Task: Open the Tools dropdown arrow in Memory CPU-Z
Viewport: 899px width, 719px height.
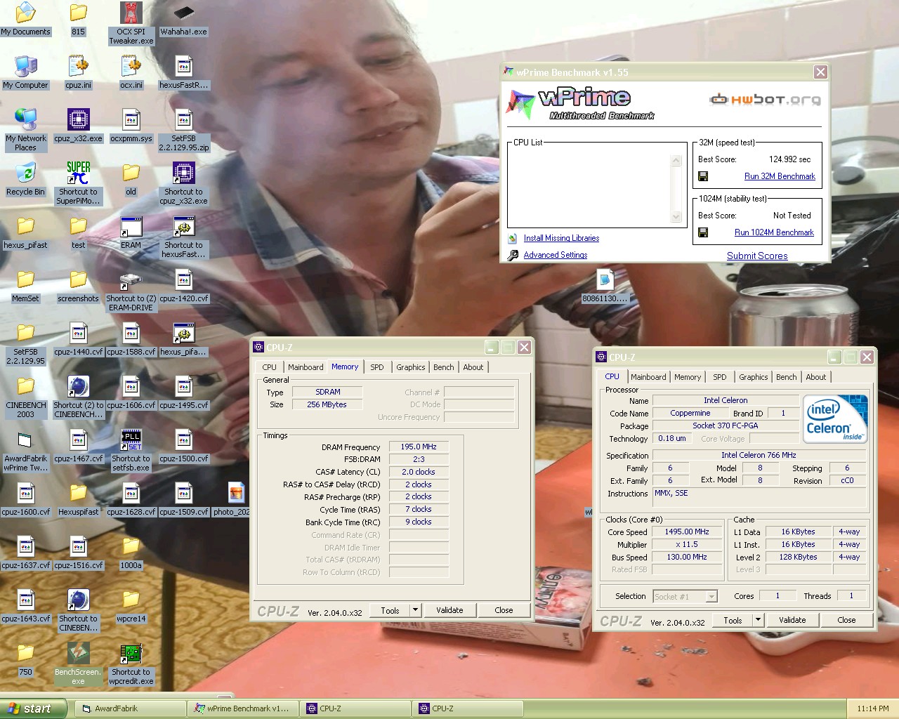Action: 415,610
